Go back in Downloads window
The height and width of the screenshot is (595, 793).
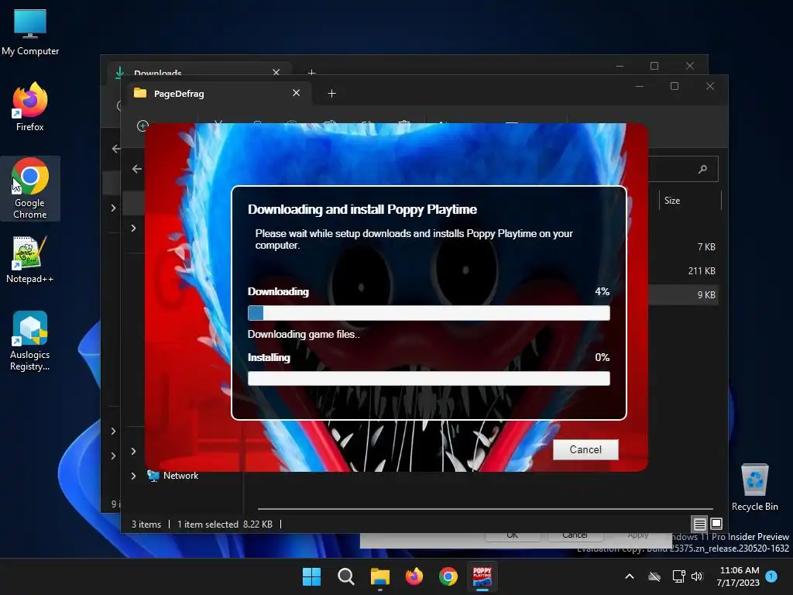116,149
